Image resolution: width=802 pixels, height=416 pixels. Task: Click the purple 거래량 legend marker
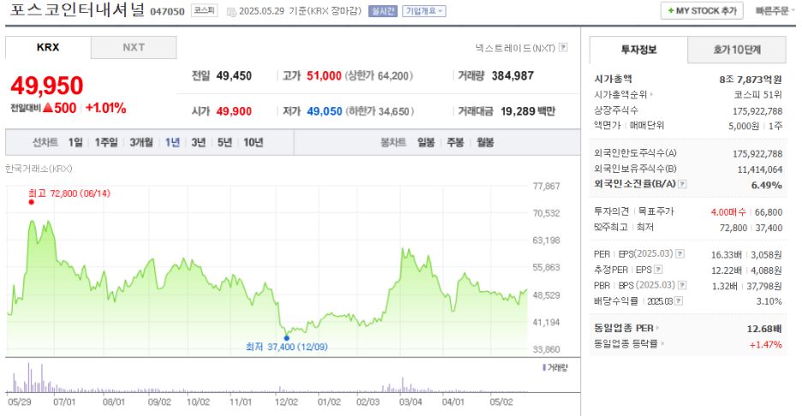click(x=544, y=367)
